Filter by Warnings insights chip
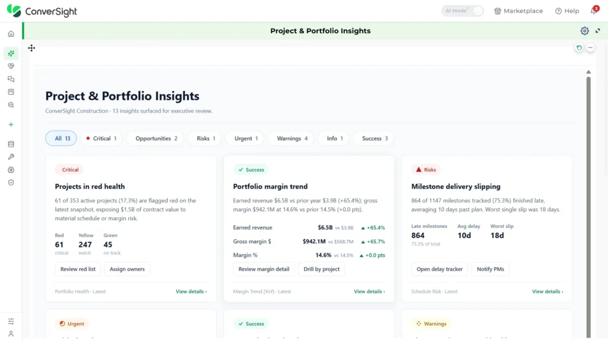 (292, 138)
